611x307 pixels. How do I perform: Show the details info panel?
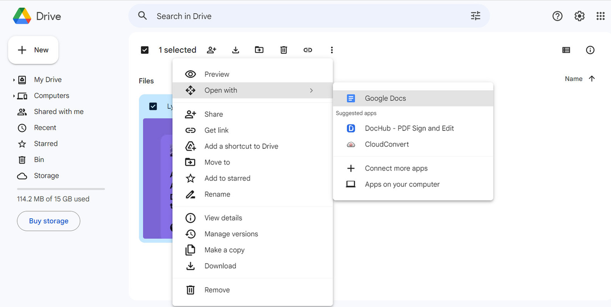click(590, 50)
